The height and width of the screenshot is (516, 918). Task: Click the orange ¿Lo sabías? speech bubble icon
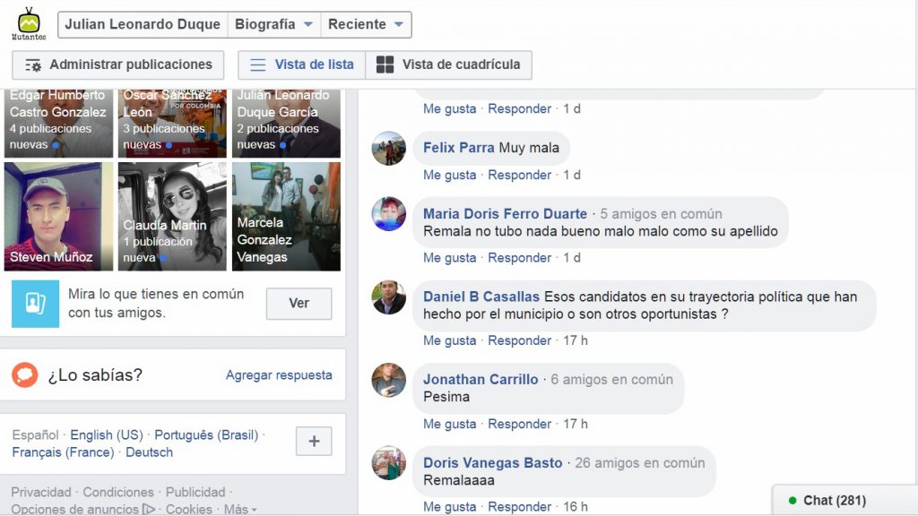25,375
